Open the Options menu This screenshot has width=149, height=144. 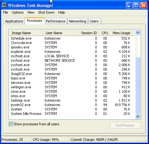pyautogui.click(x=18, y=12)
